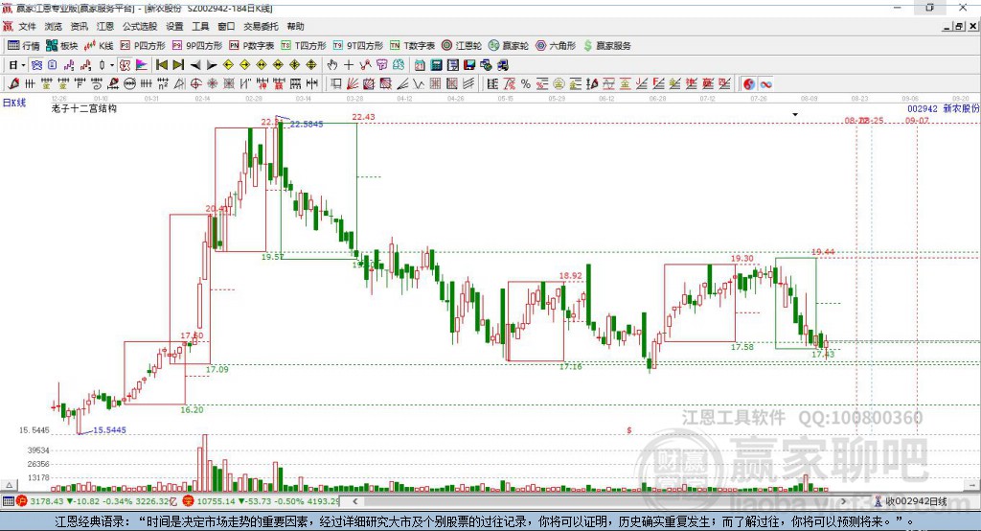
Task: Open the 公式选股 menu
Action: 140,26
